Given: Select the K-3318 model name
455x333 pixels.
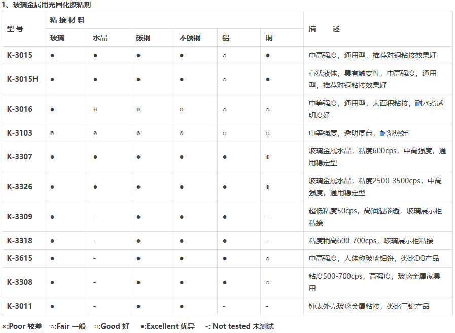Looking at the screenshot, I should (x=20, y=241).
